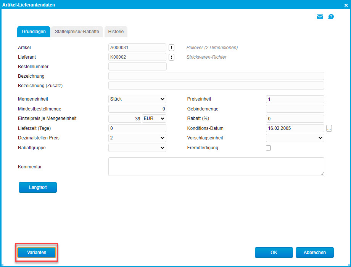Close the Artikel-Lieferantendaten dialog

(x=346, y=5)
